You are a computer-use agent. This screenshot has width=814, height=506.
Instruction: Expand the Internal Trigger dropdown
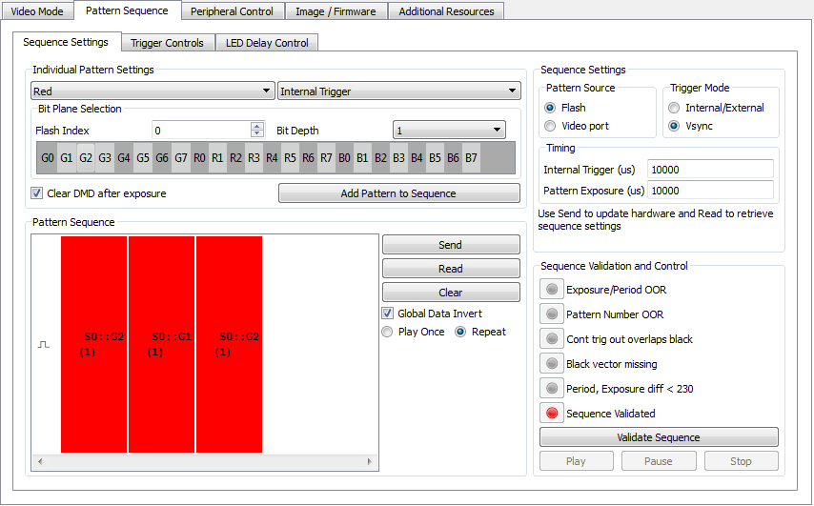pyautogui.click(x=398, y=91)
